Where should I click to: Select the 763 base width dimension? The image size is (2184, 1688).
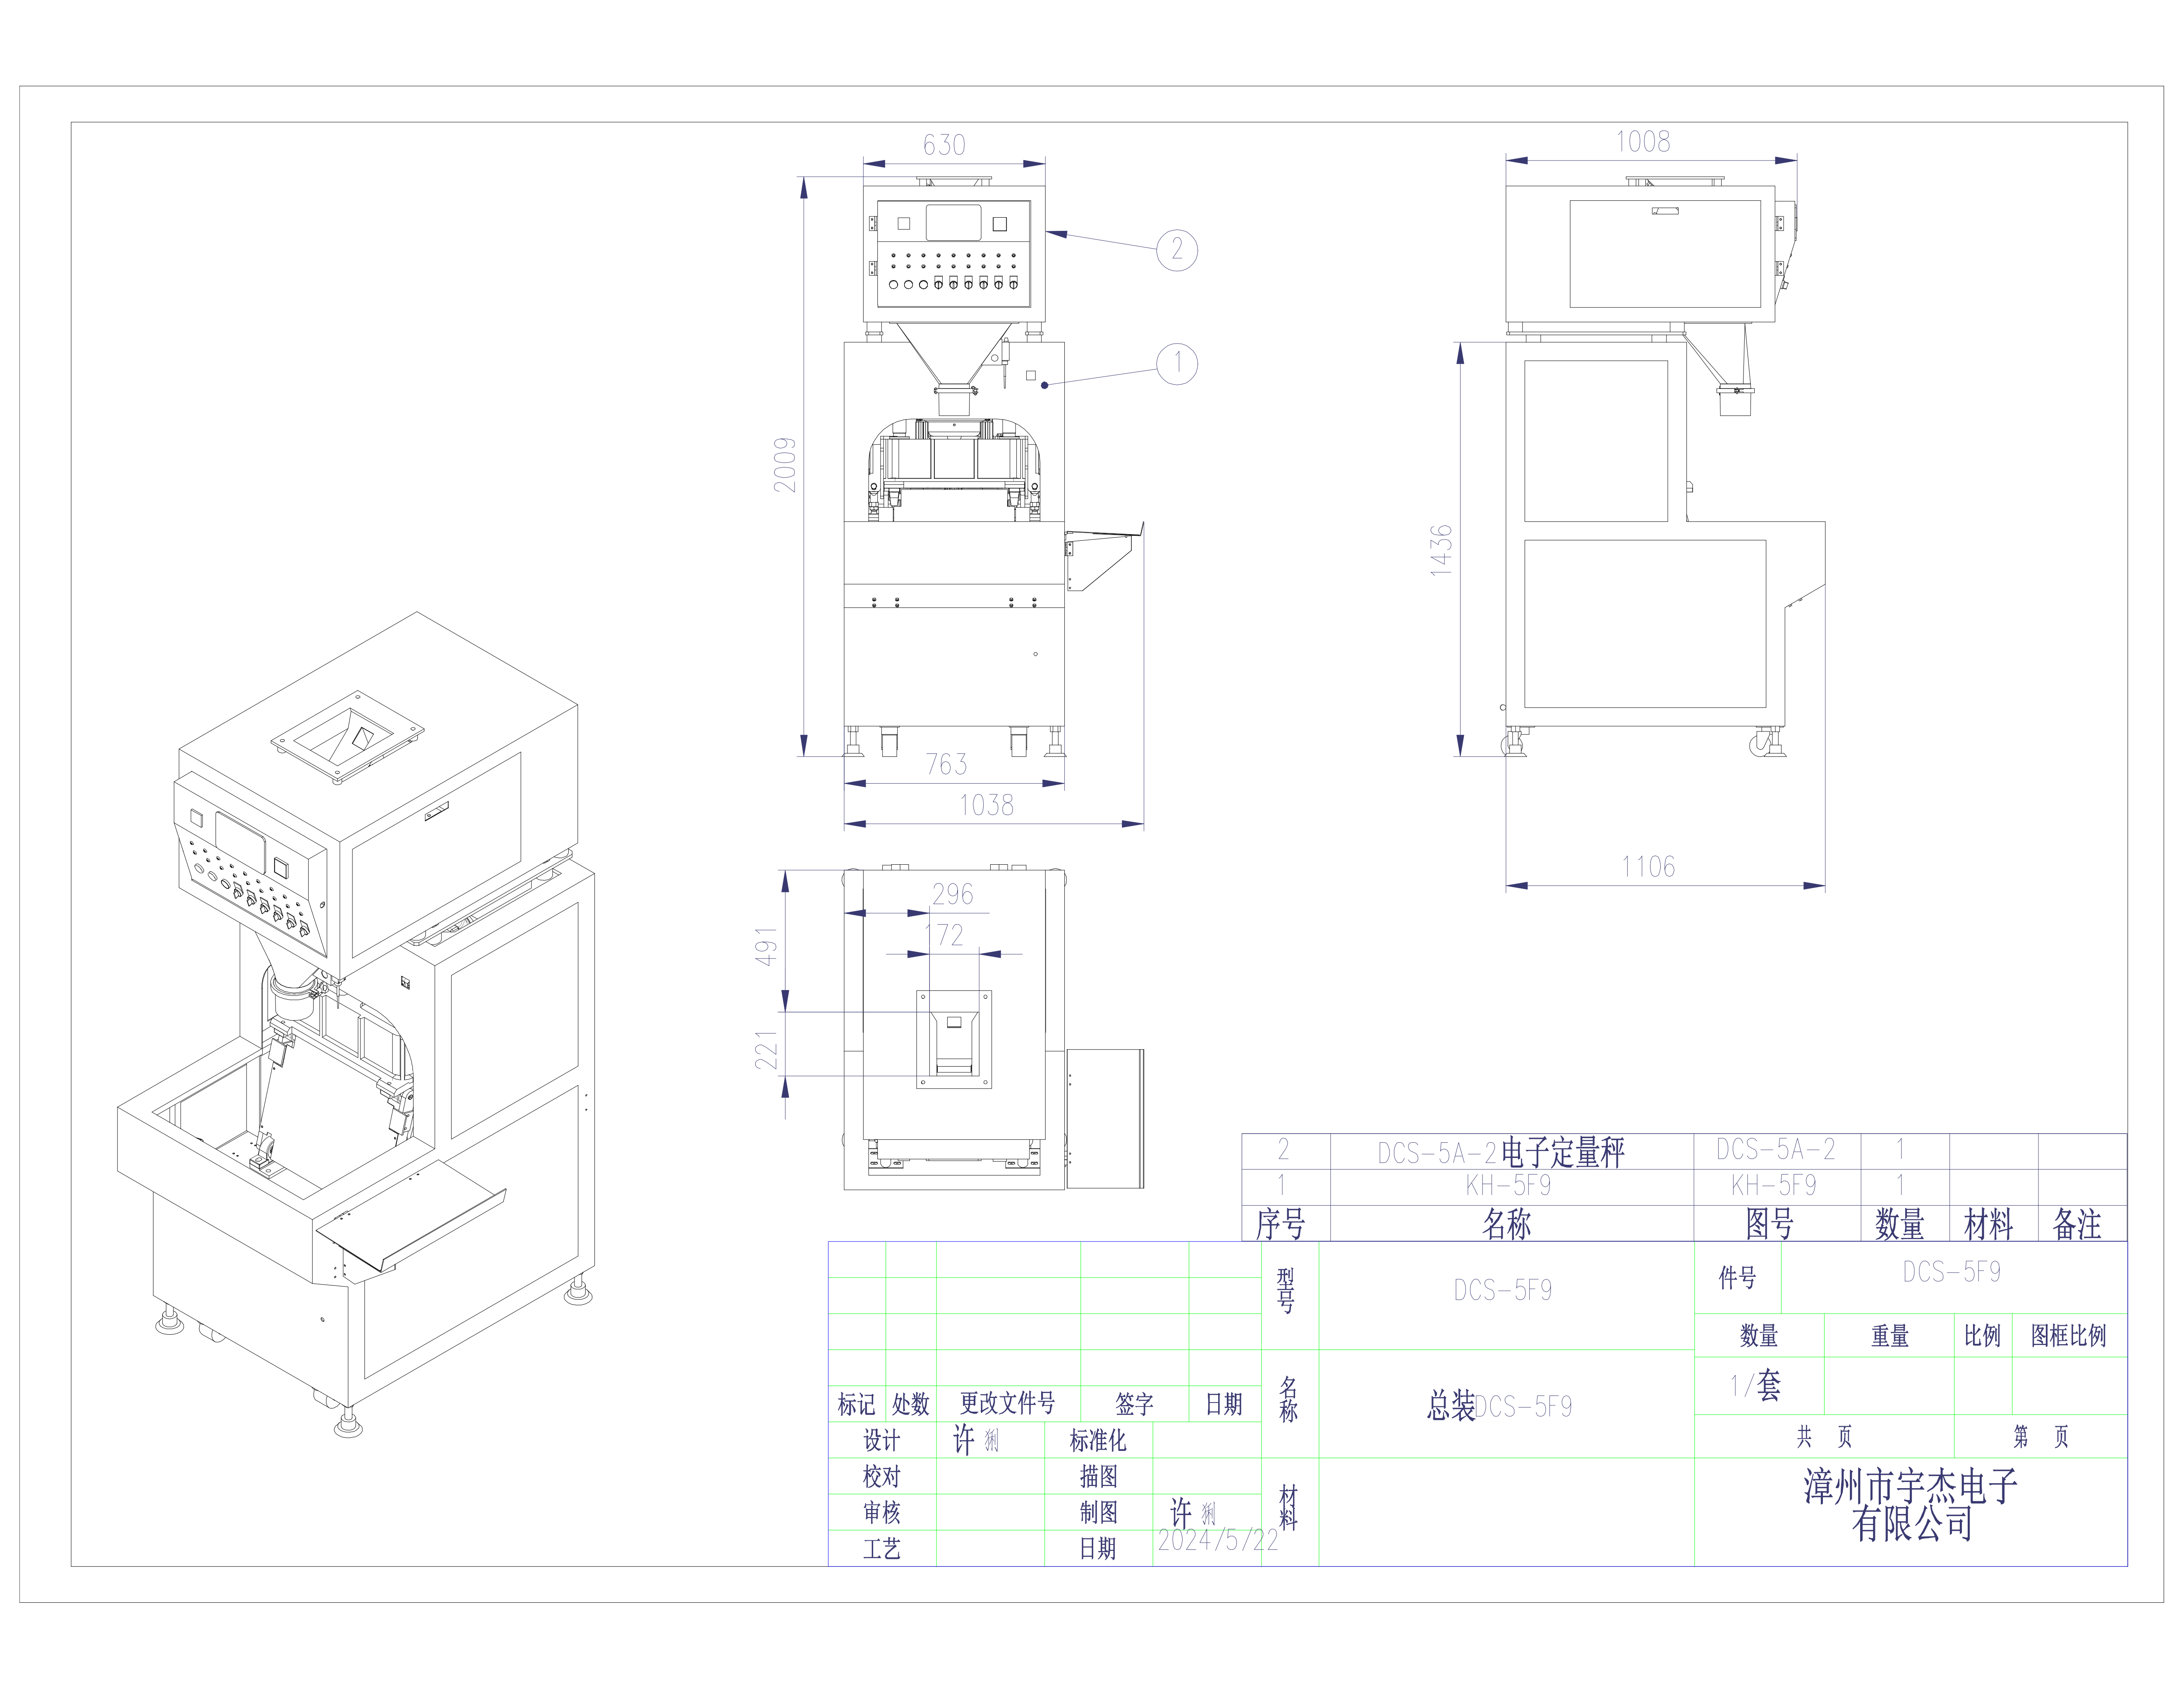coord(946,764)
